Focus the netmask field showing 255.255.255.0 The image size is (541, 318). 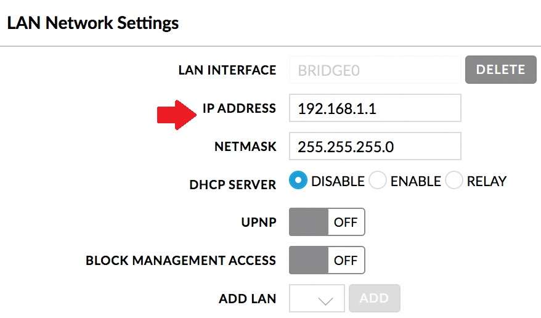[375, 147]
